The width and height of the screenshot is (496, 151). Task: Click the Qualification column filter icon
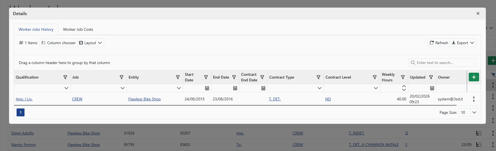[x=65, y=77]
